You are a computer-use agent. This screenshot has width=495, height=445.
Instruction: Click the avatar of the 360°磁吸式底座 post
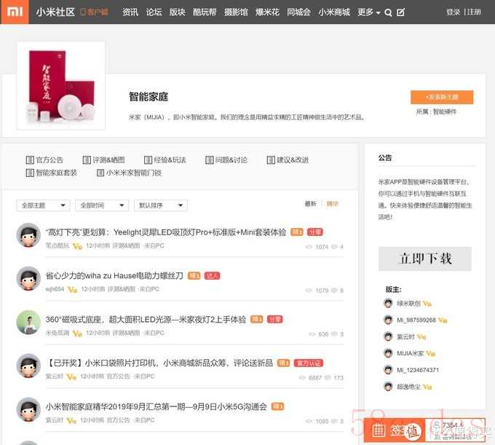click(x=28, y=322)
